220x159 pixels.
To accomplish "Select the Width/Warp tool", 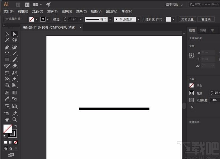I will click(x=7, y=79).
